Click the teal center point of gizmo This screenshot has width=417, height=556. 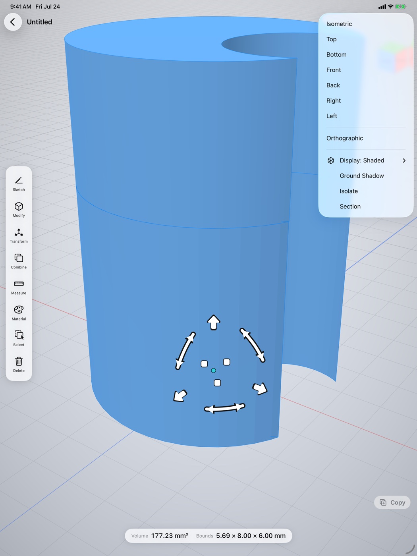(214, 371)
